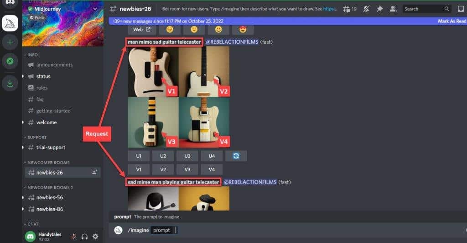The image size is (467, 243).
Task: Click first @REBELACTIONFILMS mention
Action: tap(232, 42)
